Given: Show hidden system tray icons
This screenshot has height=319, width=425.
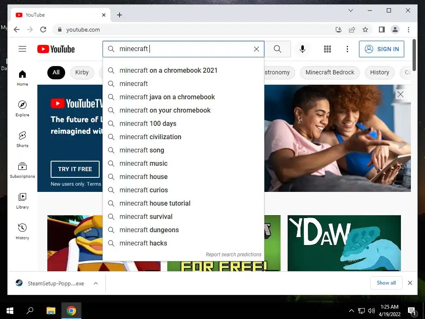Looking at the screenshot, I should (x=351, y=311).
